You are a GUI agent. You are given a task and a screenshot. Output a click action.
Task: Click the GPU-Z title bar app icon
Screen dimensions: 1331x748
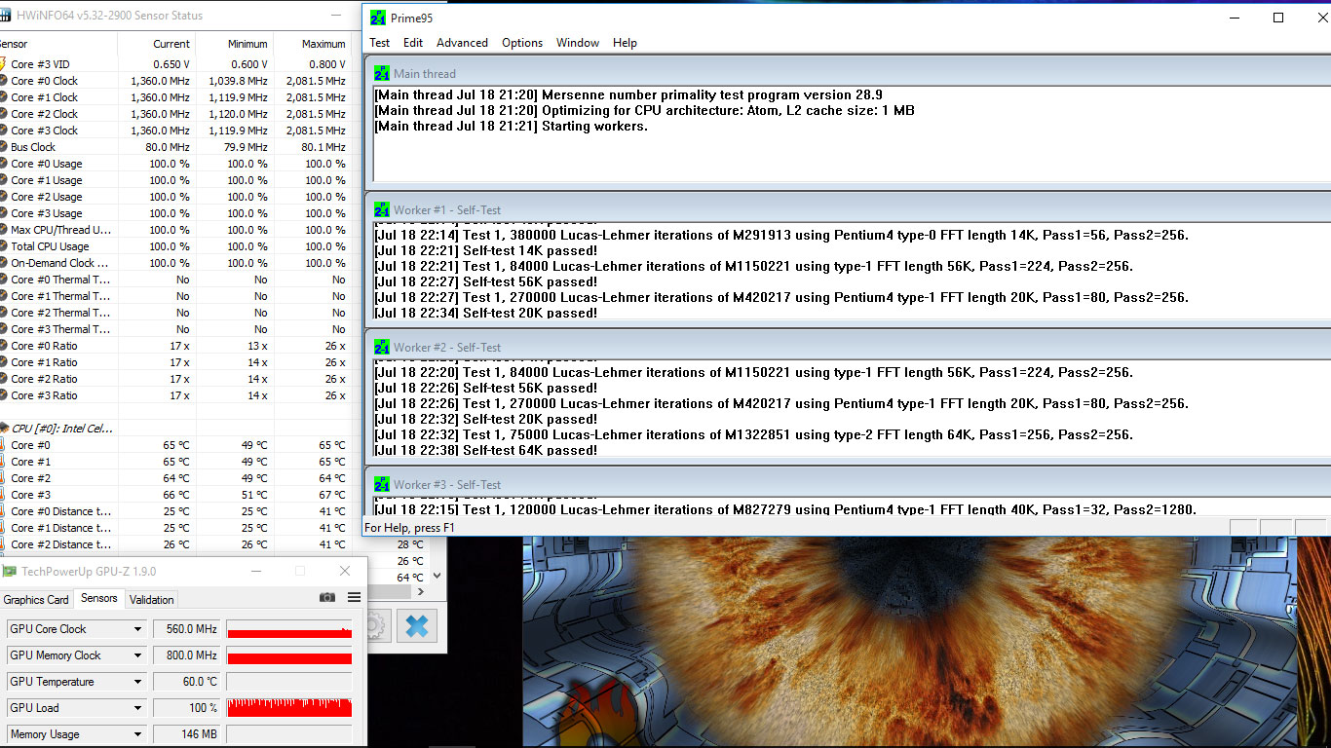click(x=10, y=571)
